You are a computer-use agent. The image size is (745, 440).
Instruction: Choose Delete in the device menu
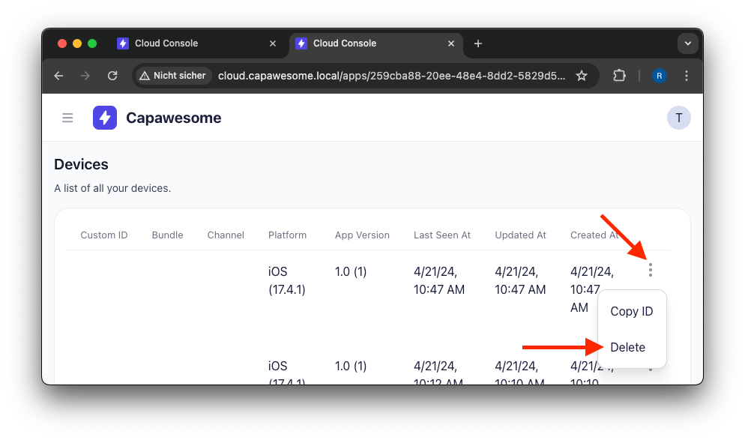[627, 348]
